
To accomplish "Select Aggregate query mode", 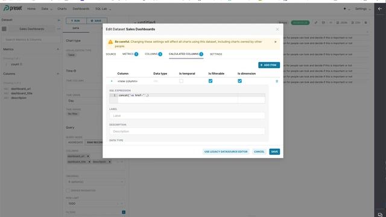I will pos(75,142).
